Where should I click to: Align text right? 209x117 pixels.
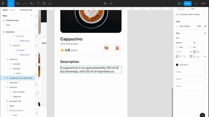point(184,57)
